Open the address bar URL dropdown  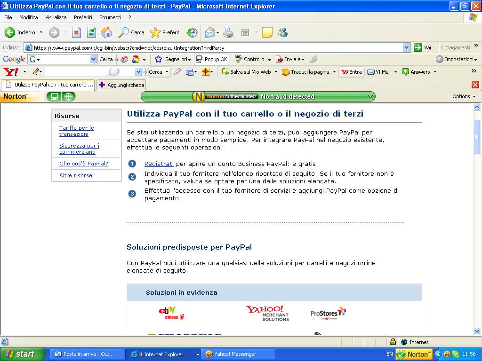tap(406, 47)
